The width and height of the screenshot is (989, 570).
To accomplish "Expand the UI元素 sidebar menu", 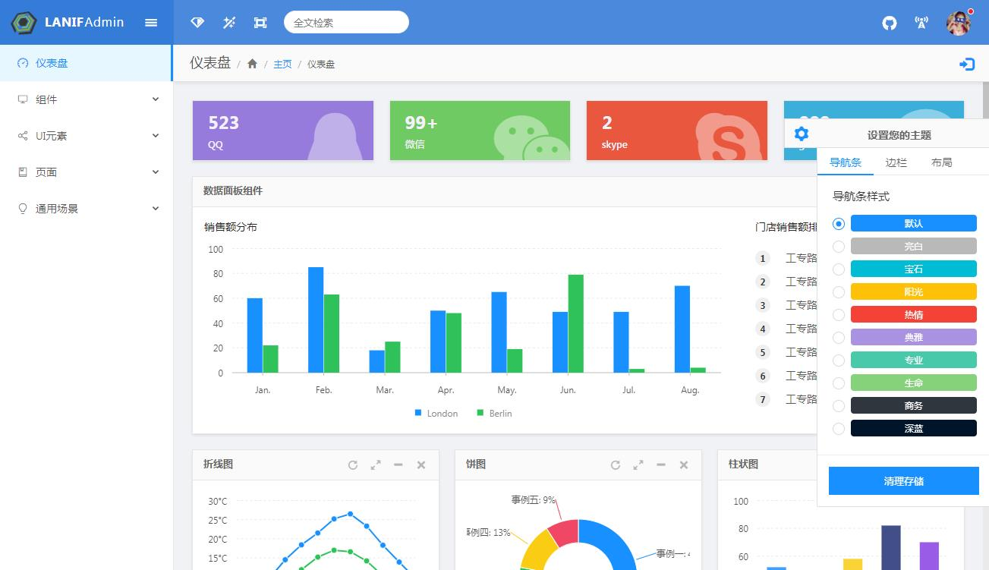I will tap(87, 136).
